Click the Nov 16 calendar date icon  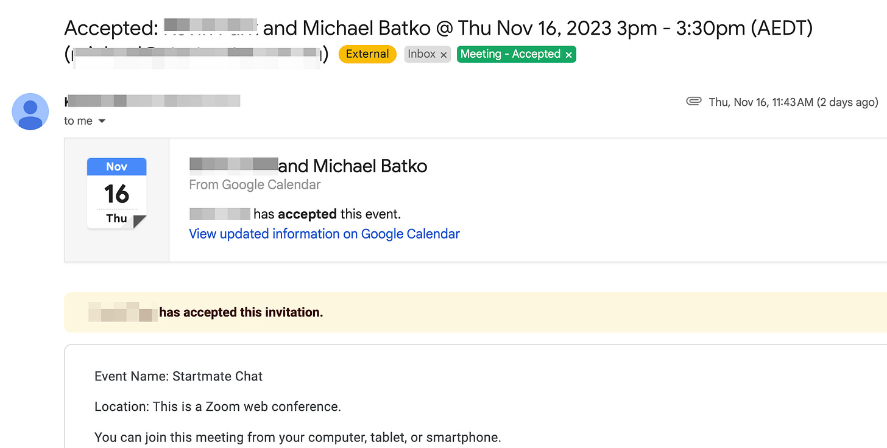tap(116, 193)
